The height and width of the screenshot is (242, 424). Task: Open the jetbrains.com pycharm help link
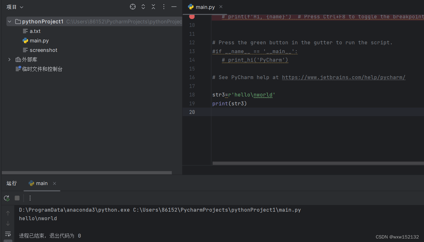coord(344,77)
